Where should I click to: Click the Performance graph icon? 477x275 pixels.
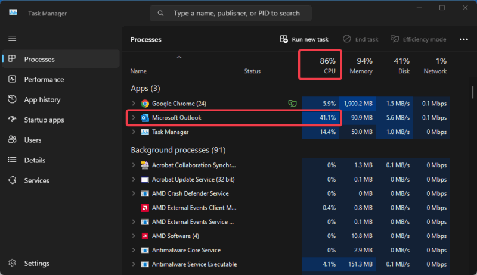coord(12,79)
